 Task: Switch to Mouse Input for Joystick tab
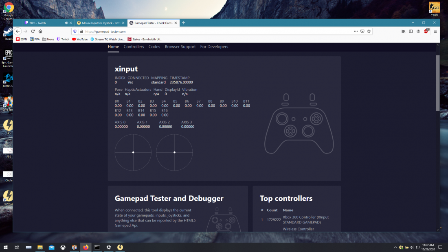click(100, 23)
